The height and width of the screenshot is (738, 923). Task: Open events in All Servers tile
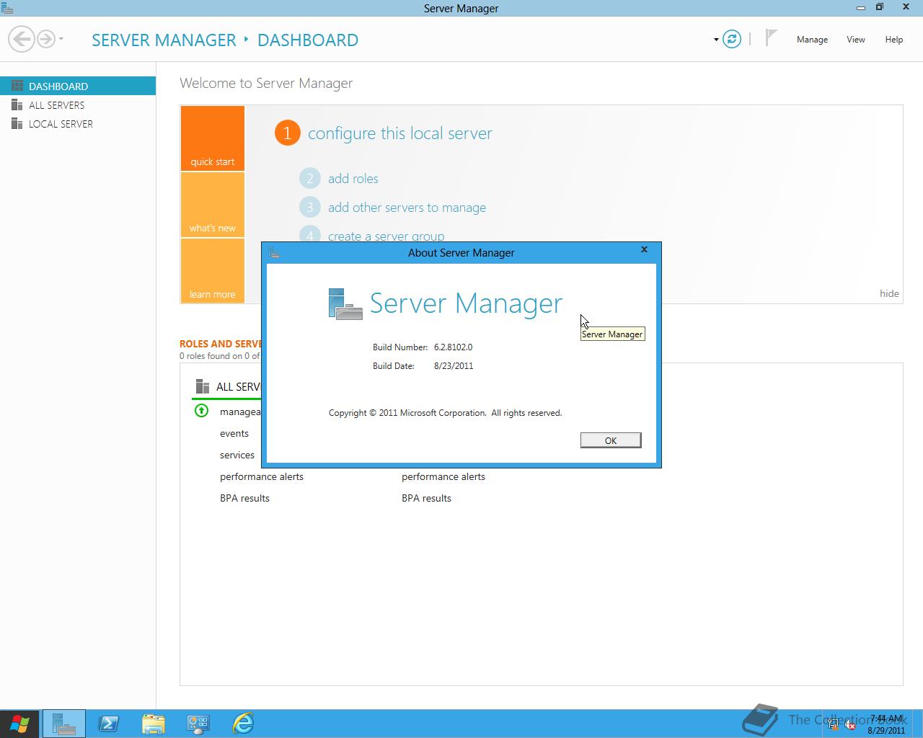tap(234, 433)
